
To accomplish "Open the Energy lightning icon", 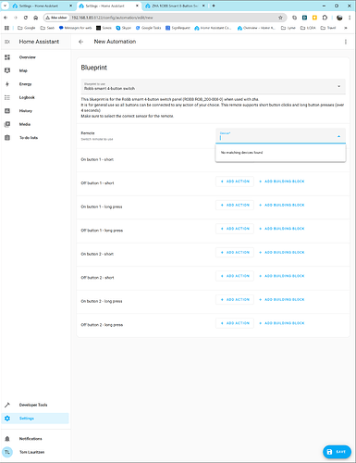I will tap(7, 84).
